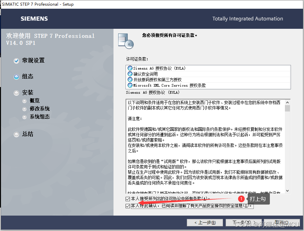304x231 pixels.
Task: Click check icon of Siemens AG 授权协议 entry
Action: tap(130, 68)
